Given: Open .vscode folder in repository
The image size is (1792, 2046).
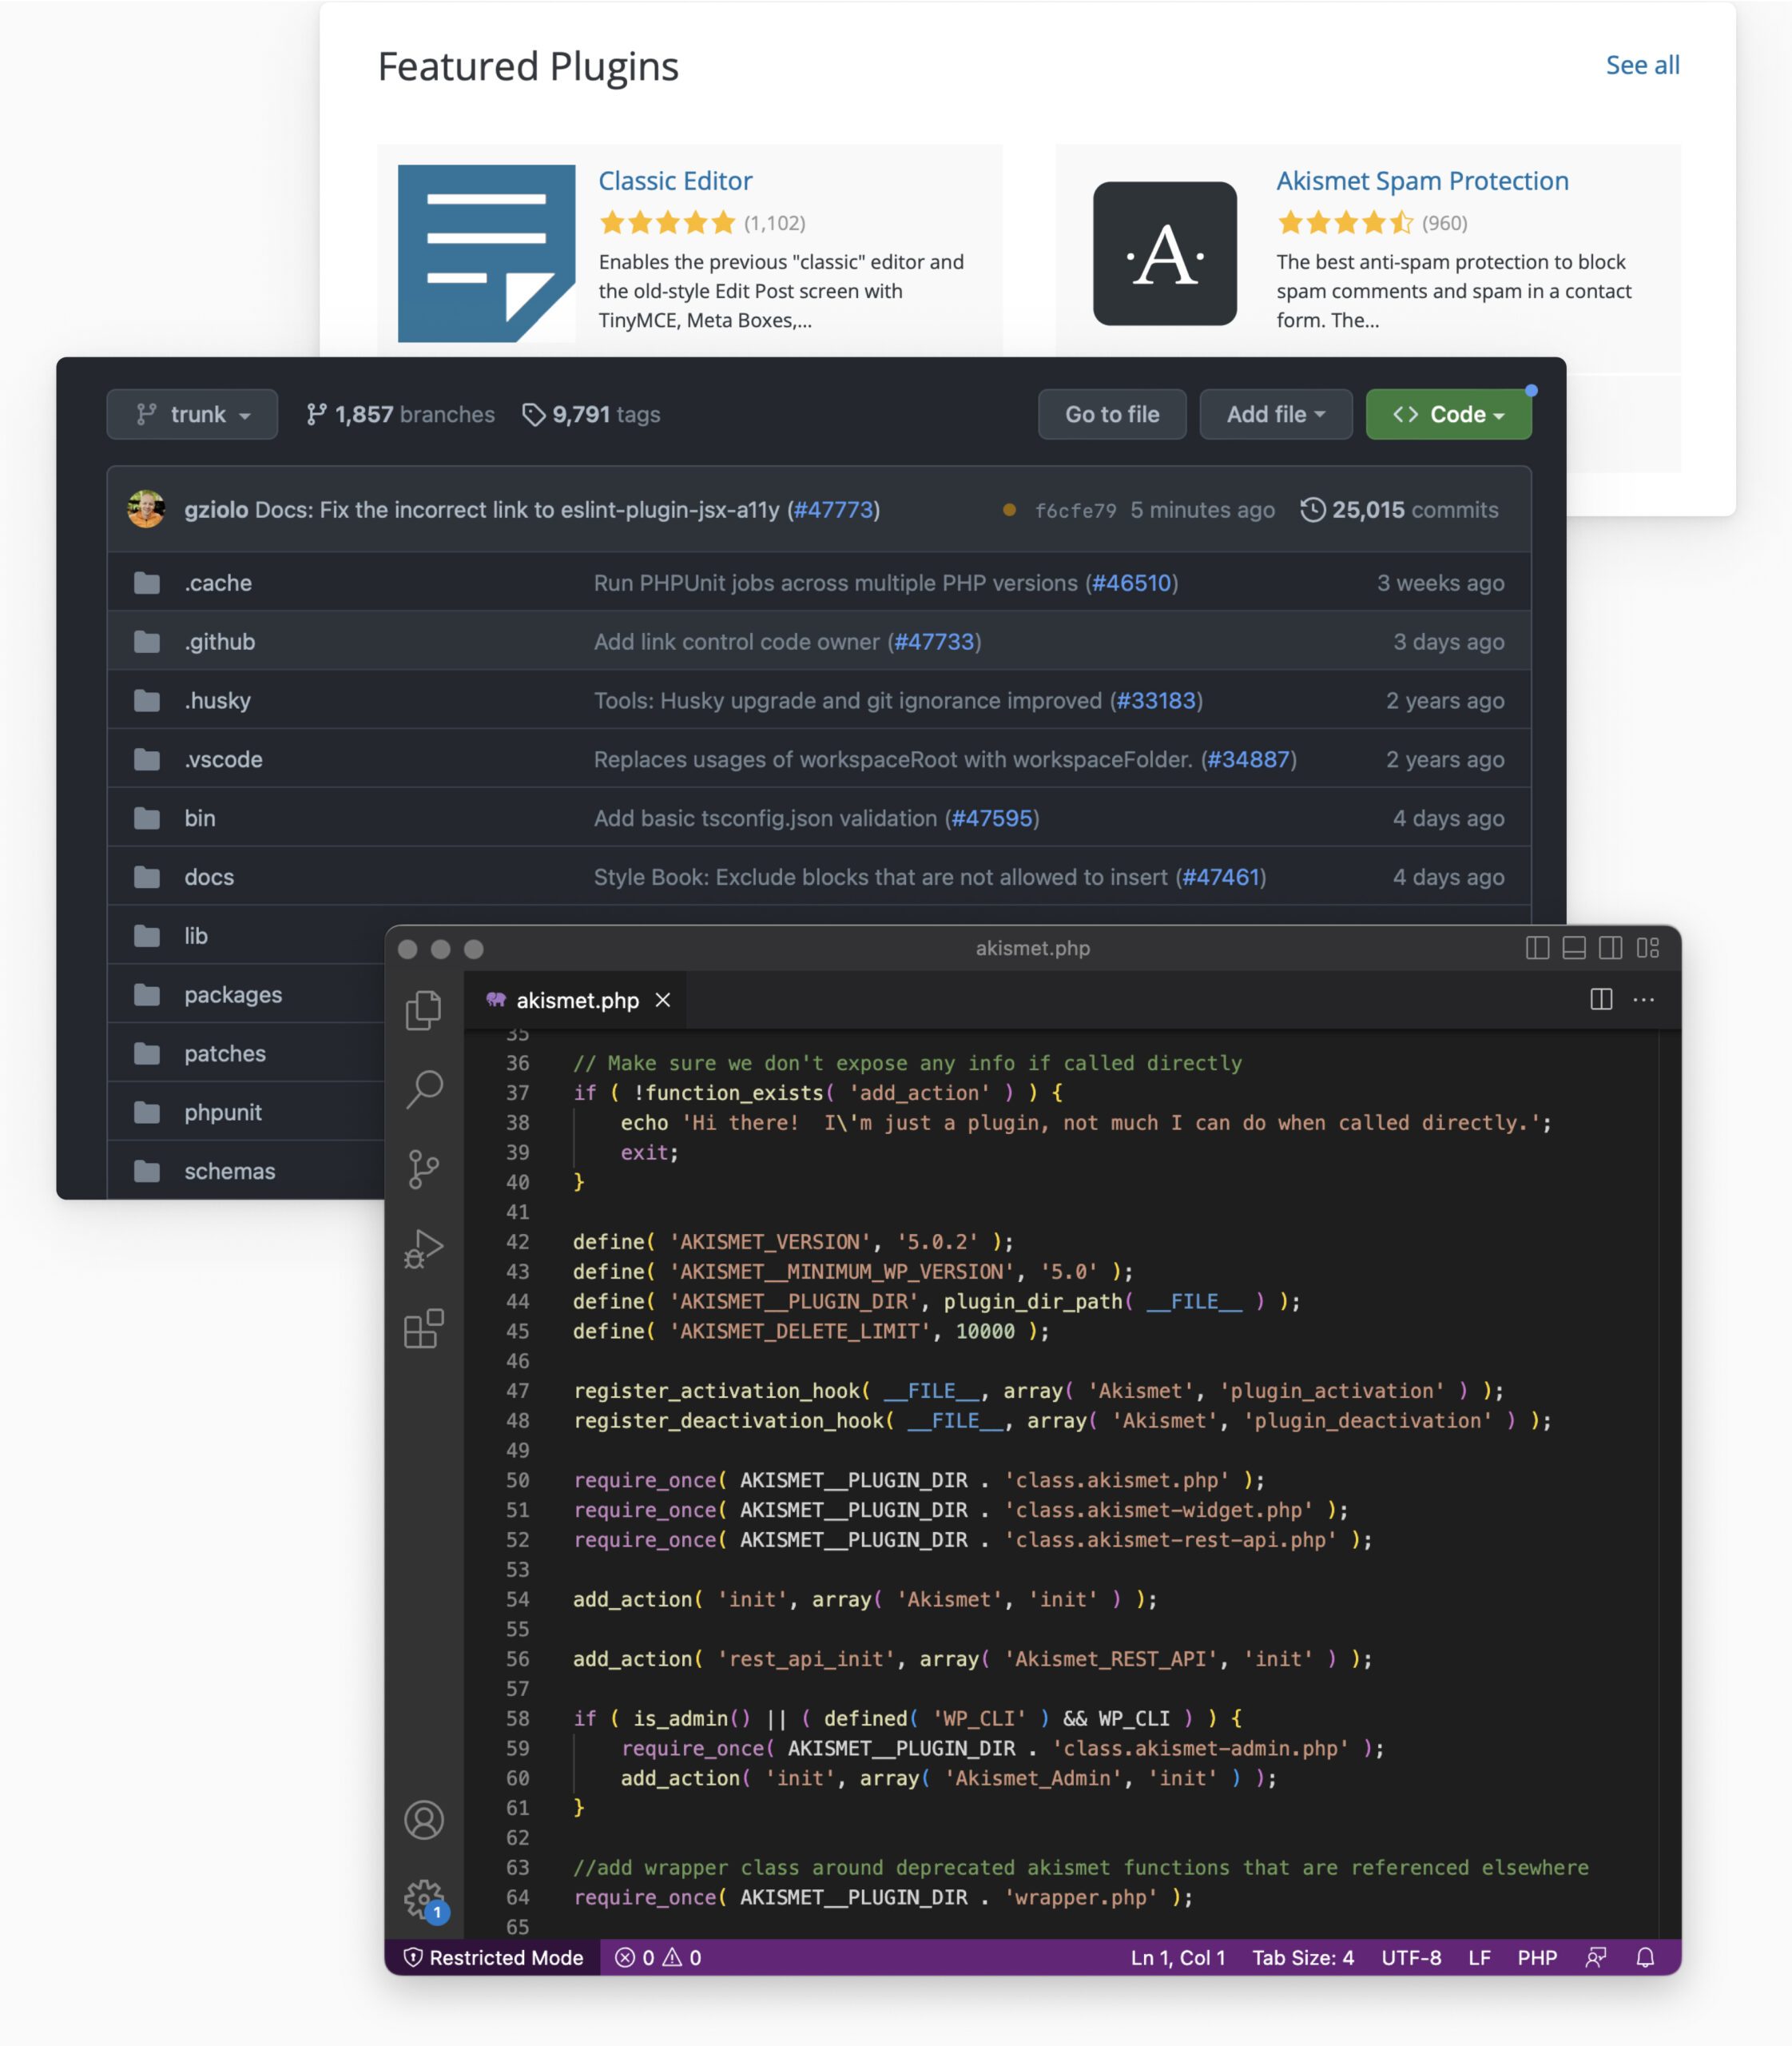Looking at the screenshot, I should point(223,759).
